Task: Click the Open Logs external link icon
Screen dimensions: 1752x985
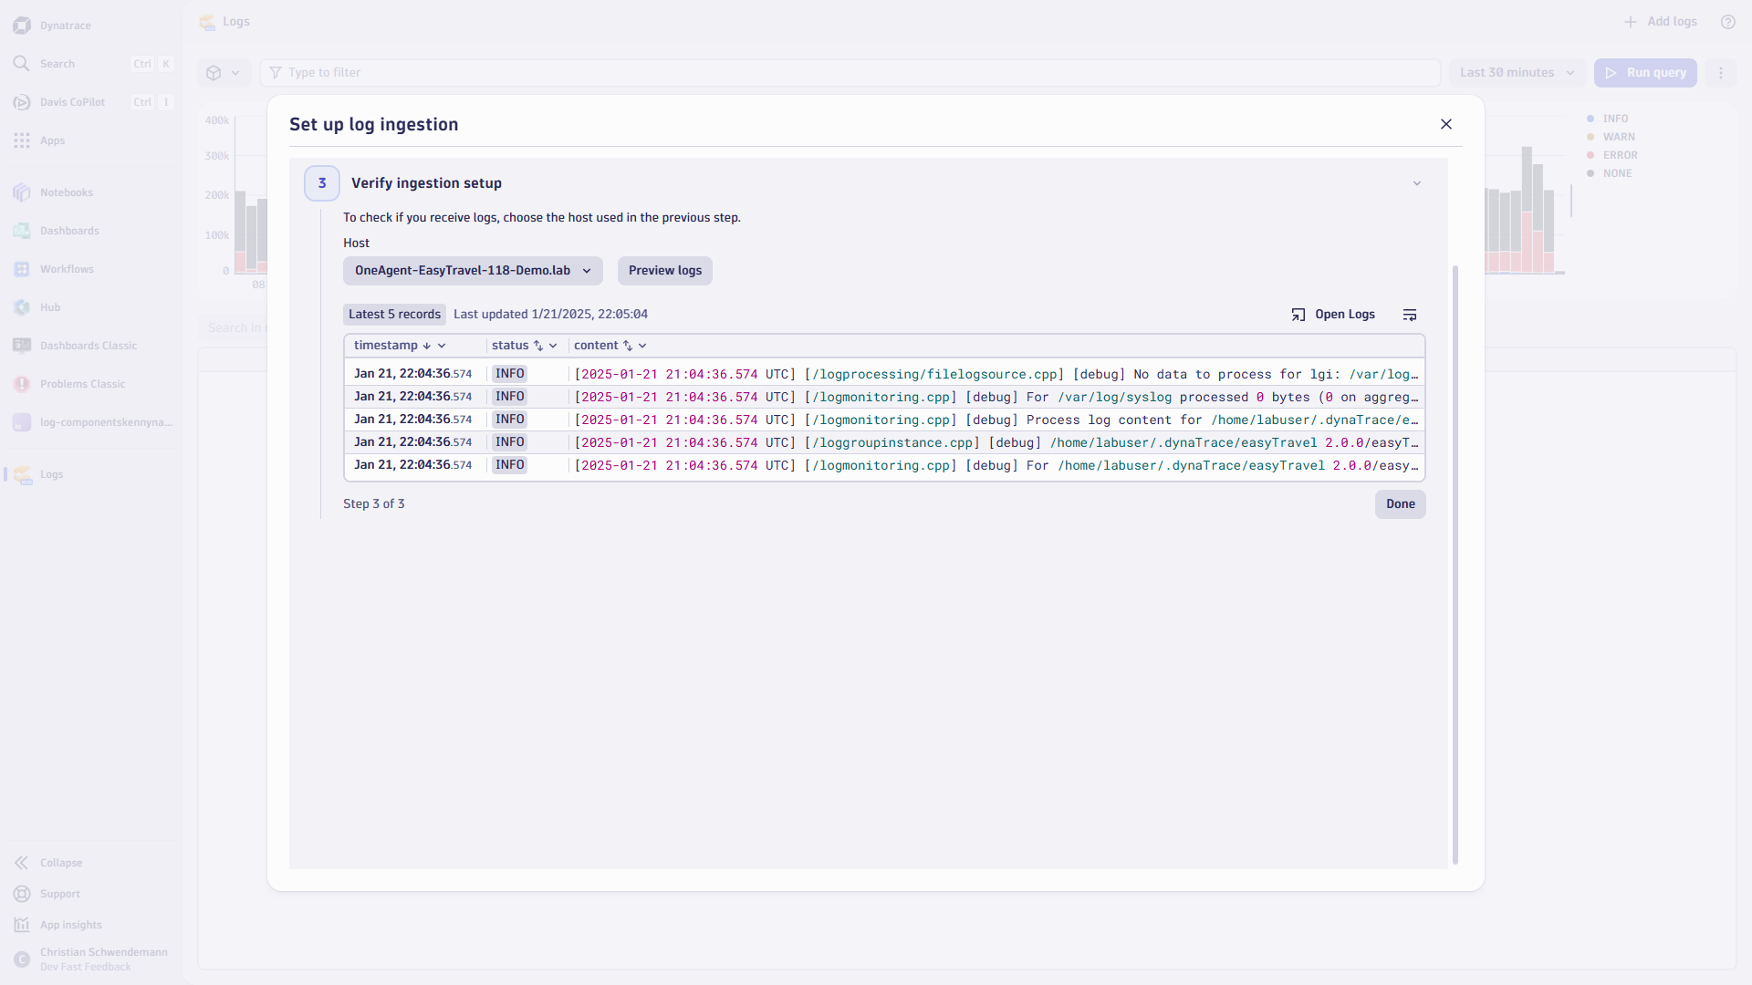Action: click(1299, 314)
